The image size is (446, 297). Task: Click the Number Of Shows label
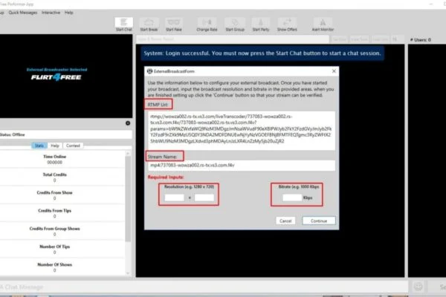(54, 264)
